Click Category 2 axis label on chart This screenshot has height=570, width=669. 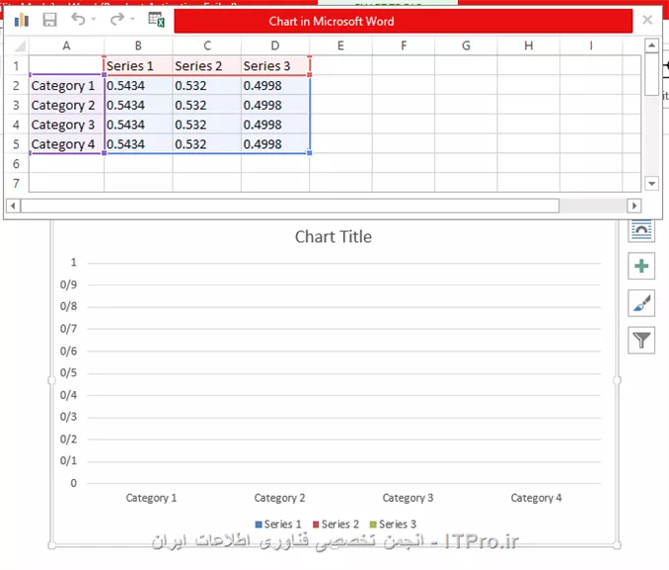(279, 498)
